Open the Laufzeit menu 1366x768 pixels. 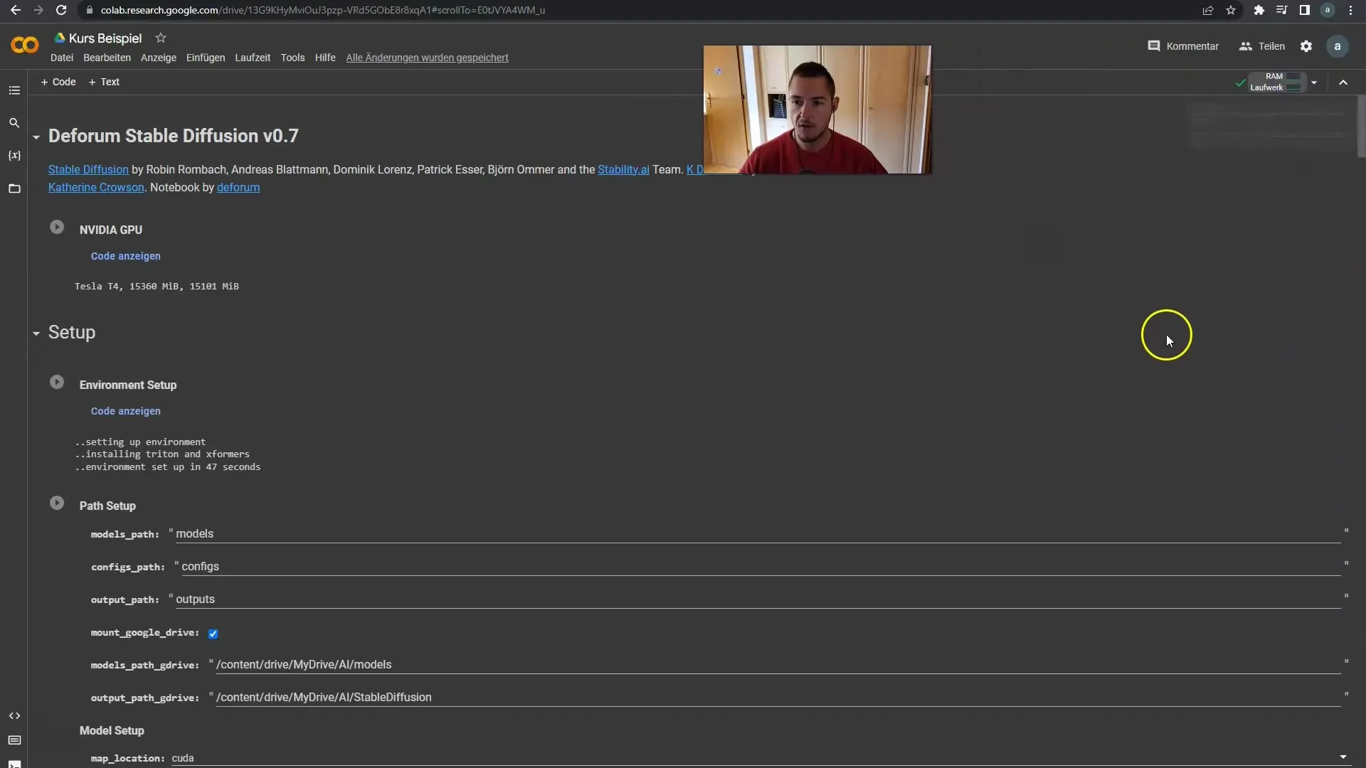tap(253, 58)
